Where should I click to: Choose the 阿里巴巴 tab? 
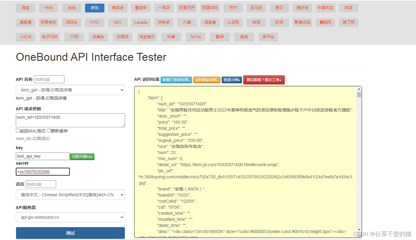(x=187, y=8)
